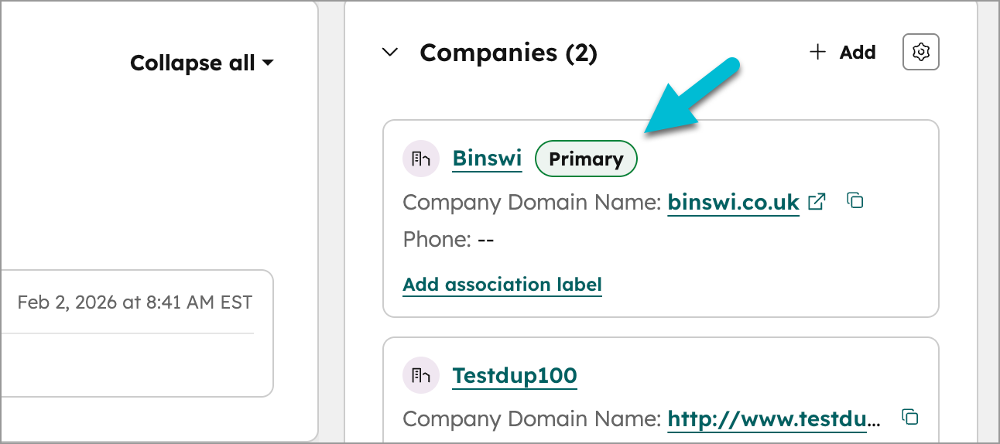The height and width of the screenshot is (444, 1000).
Task: Select the Feb 2, 2026 timestamp entry
Action: [135, 302]
